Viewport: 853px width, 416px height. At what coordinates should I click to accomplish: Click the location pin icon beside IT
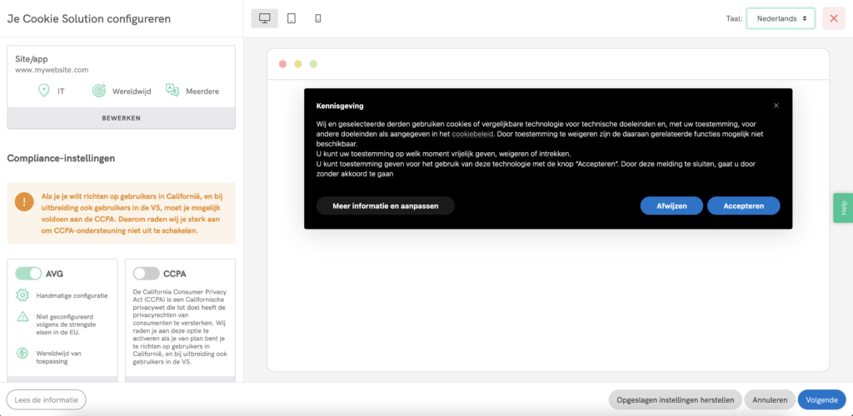pyautogui.click(x=44, y=91)
